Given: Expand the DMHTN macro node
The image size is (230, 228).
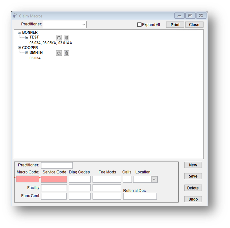Looking at the screenshot, I should point(27,53).
